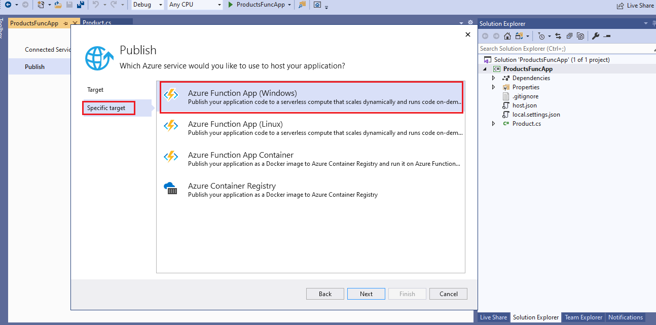Expand the Dependencies node
The height and width of the screenshot is (325, 656).
494,78
